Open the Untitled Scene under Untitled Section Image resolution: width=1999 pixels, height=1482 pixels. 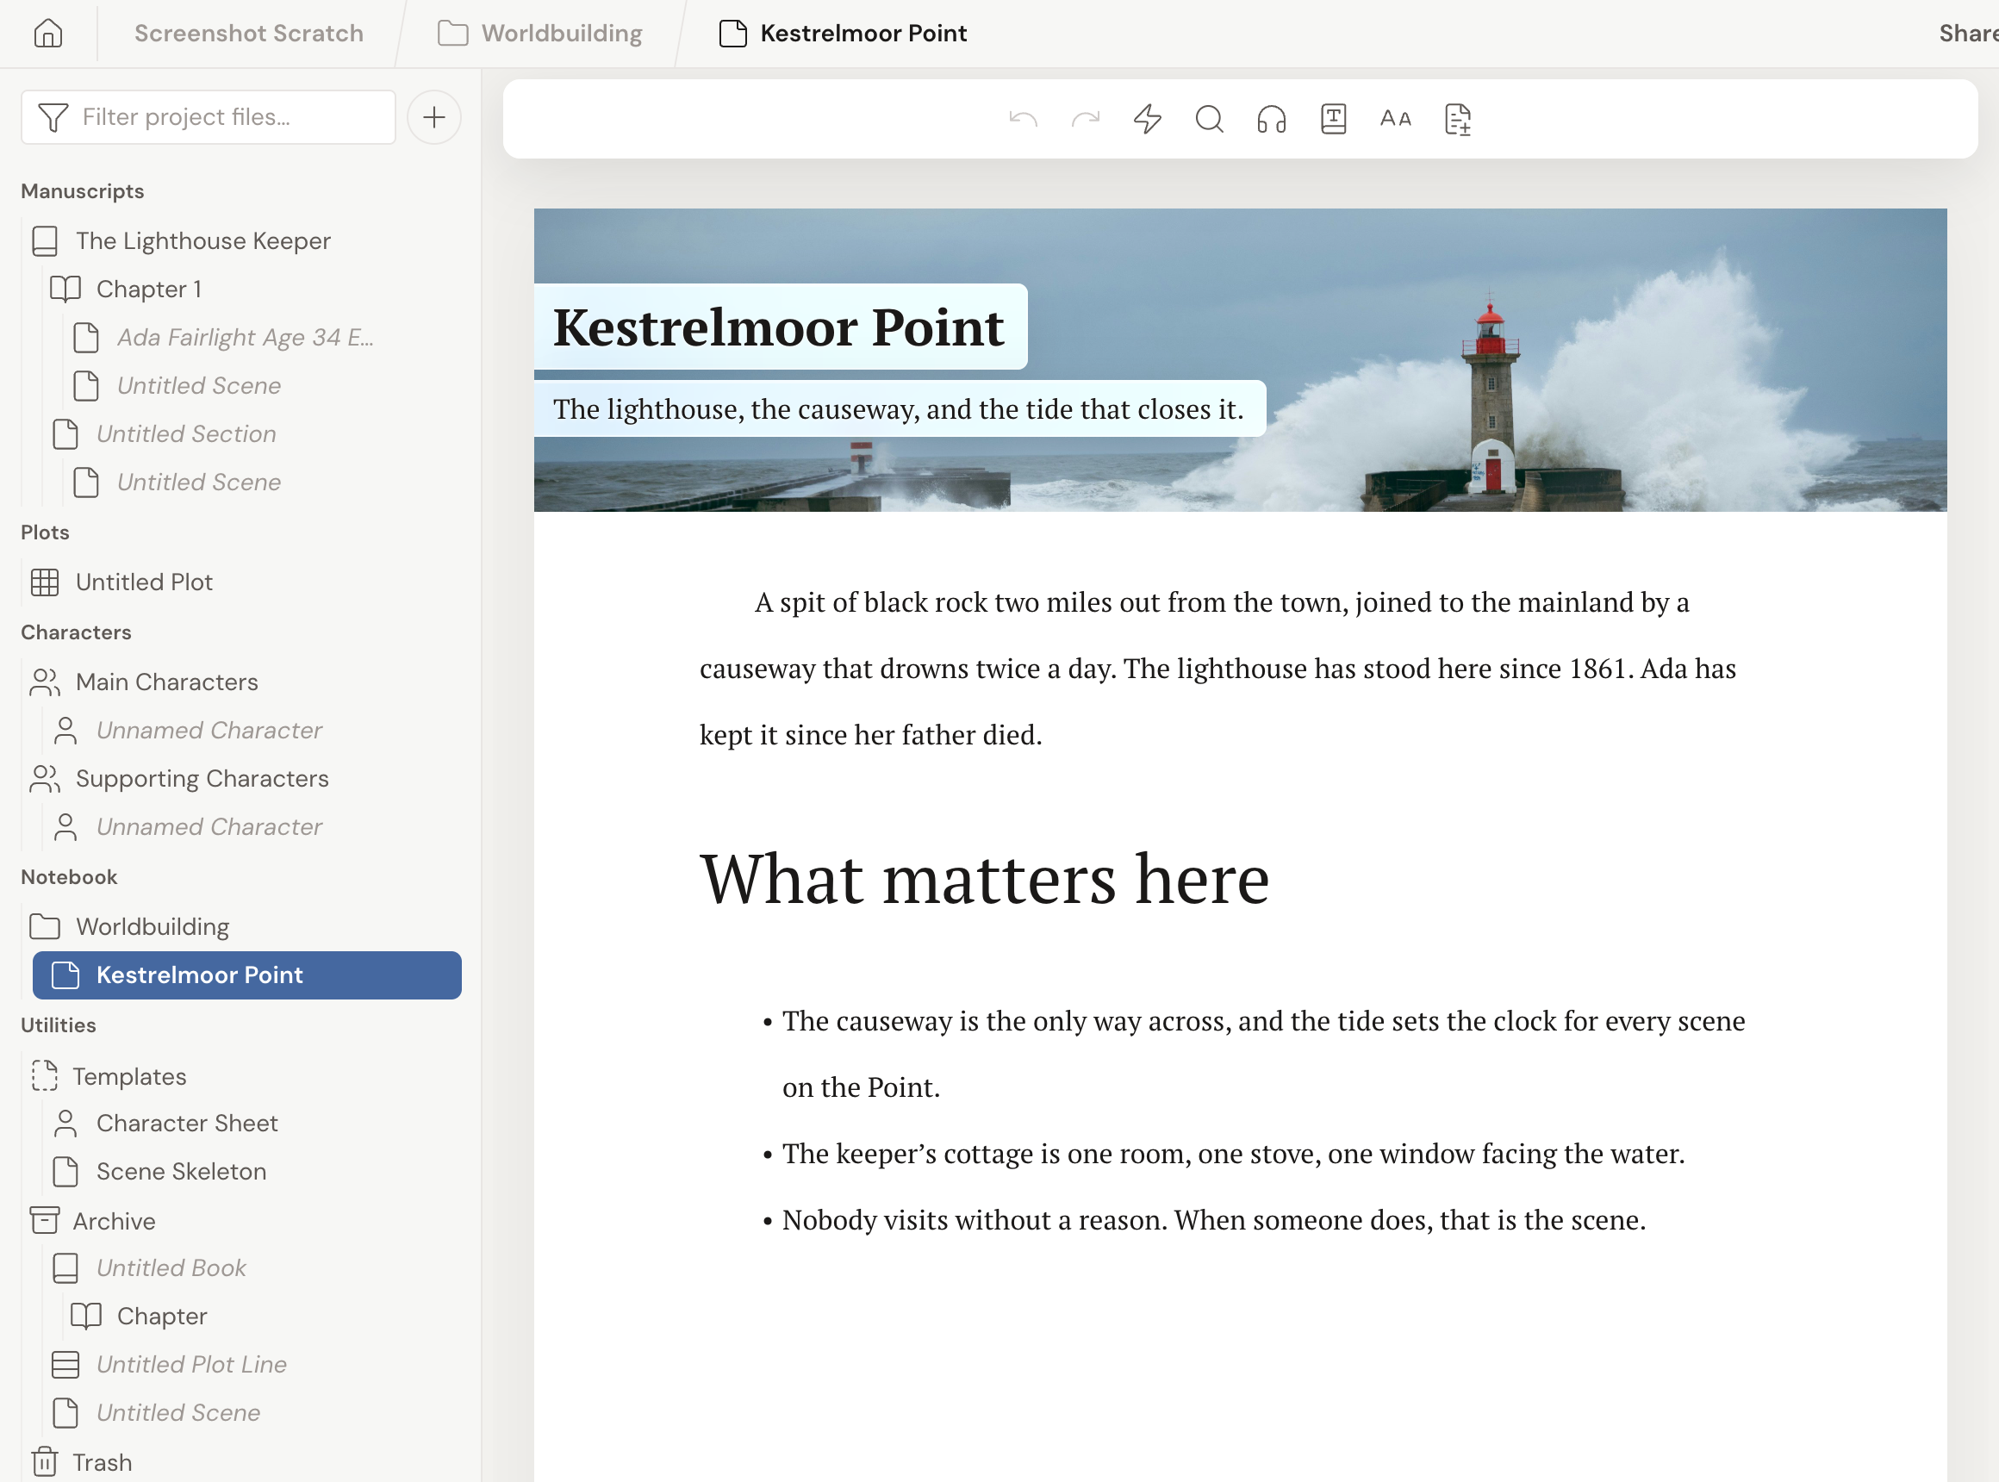pyautogui.click(x=199, y=483)
